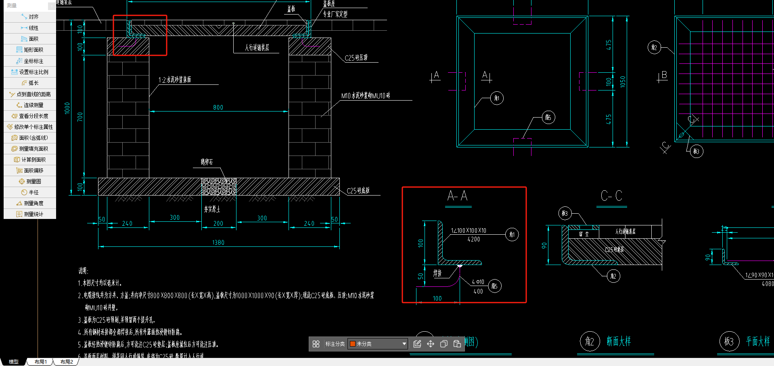Close the 测量 panel with its X button
The height and width of the screenshot is (366, 774).
52,6
